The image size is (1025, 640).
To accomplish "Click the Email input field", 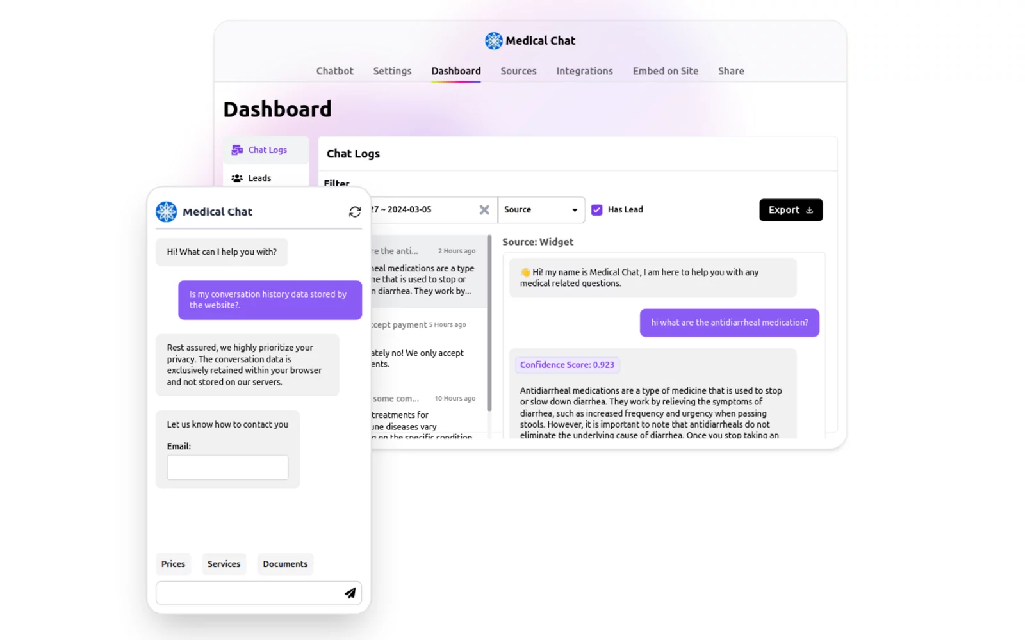I will pyautogui.click(x=227, y=467).
